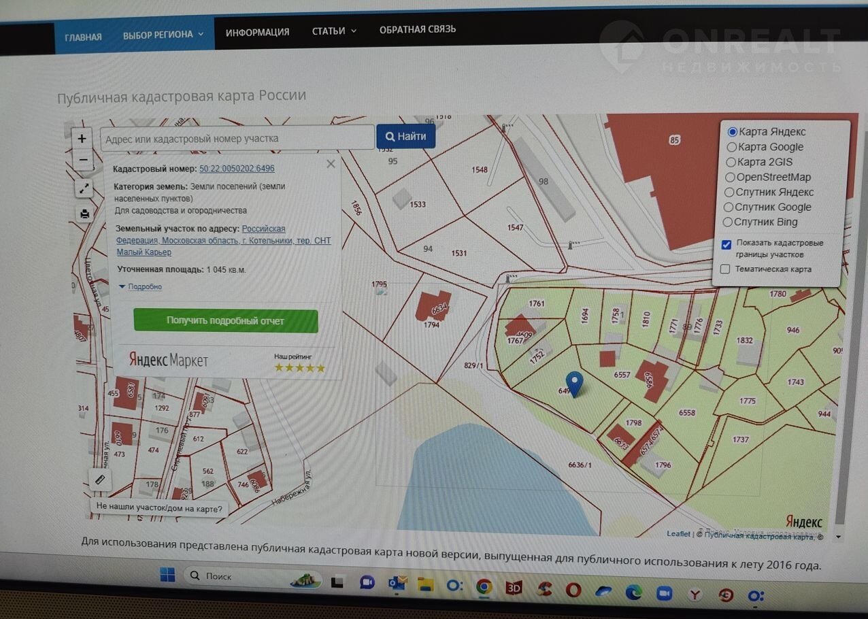868x619 pixels.
Task: Close the parcel info popup
Action: [331, 164]
